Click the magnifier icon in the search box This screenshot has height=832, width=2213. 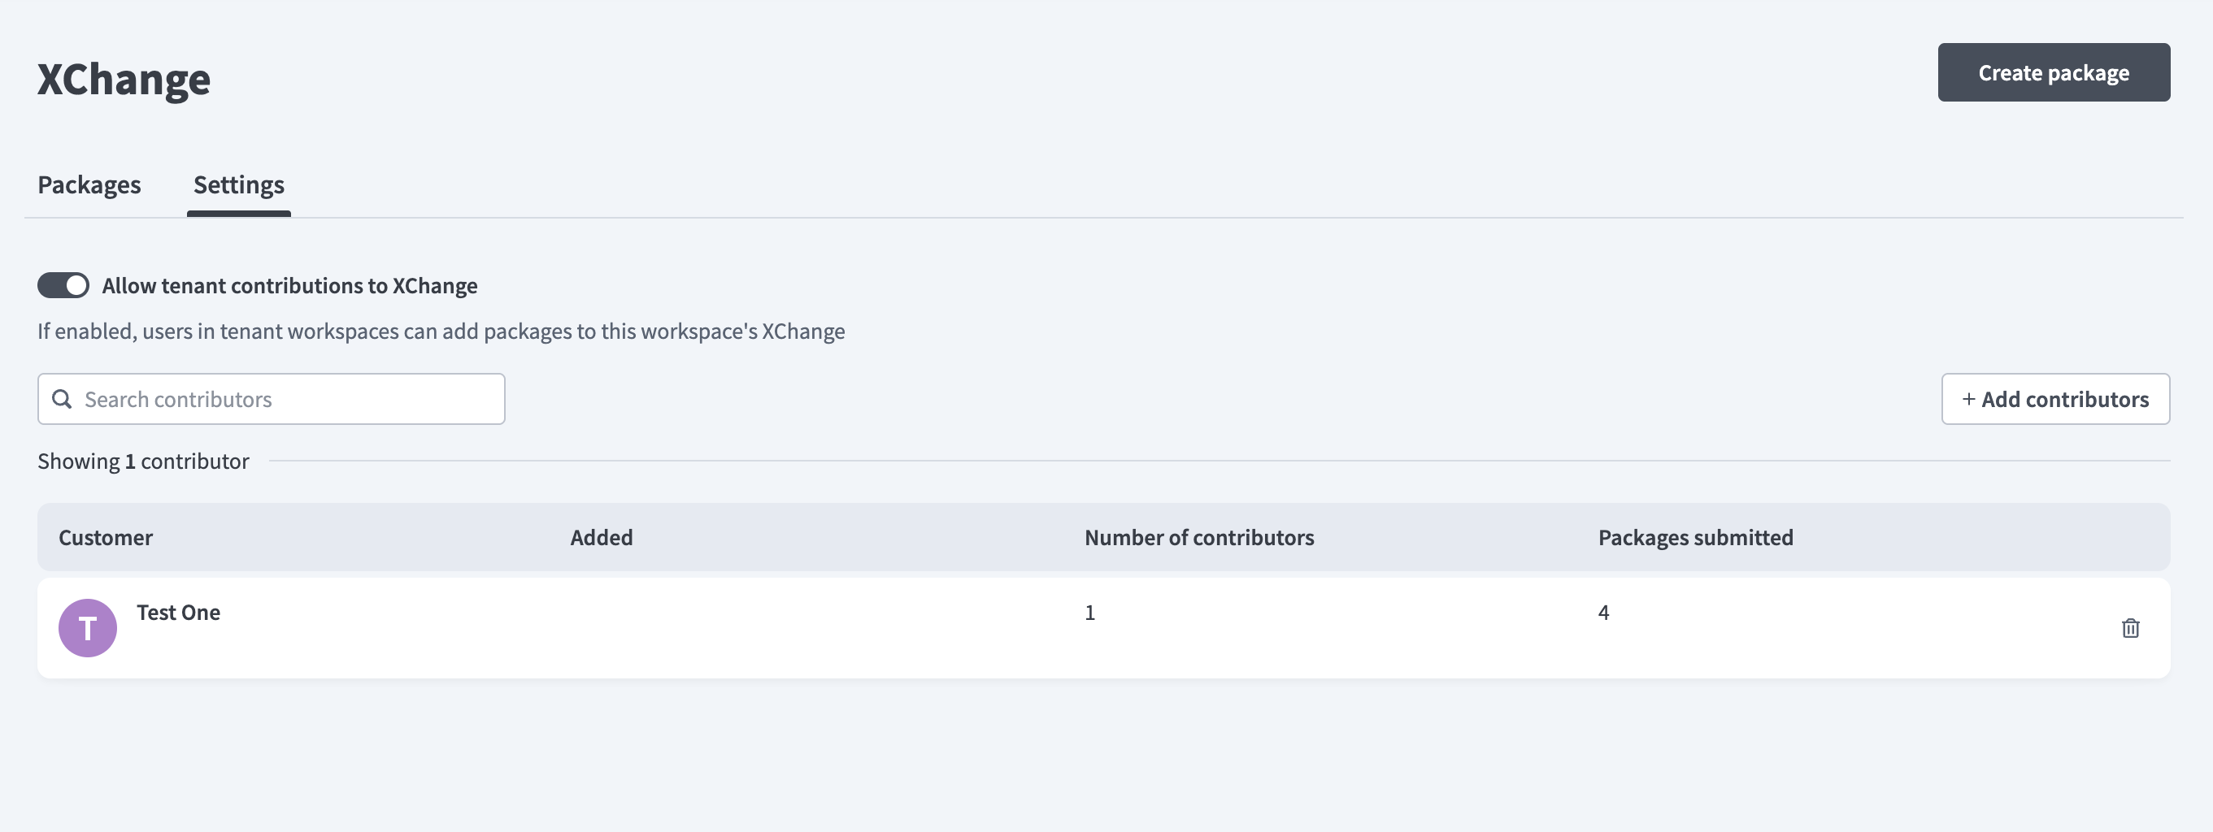tap(62, 398)
